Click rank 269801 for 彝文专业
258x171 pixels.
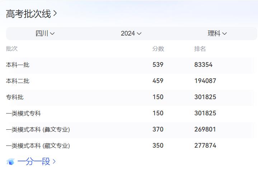[x=205, y=129]
